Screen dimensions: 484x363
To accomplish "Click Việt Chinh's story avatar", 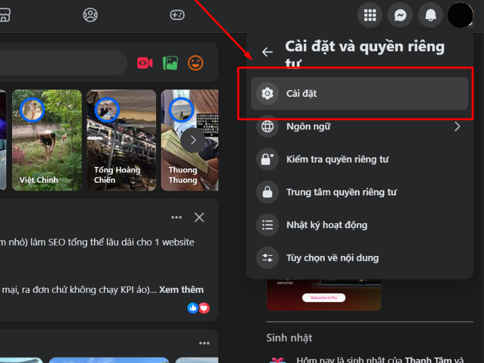I will [x=32, y=110].
